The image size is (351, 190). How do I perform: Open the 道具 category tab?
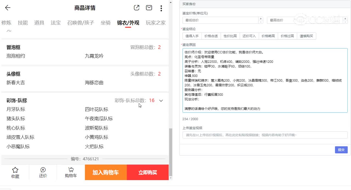pos(39,23)
